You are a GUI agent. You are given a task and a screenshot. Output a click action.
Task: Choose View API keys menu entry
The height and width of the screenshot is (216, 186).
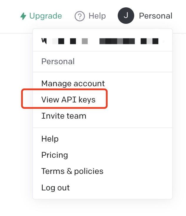coord(68,100)
